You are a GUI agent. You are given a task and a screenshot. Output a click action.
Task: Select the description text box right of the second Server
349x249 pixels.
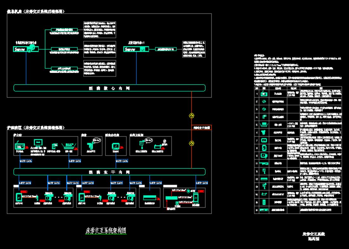pyautogui.click(x=196, y=49)
